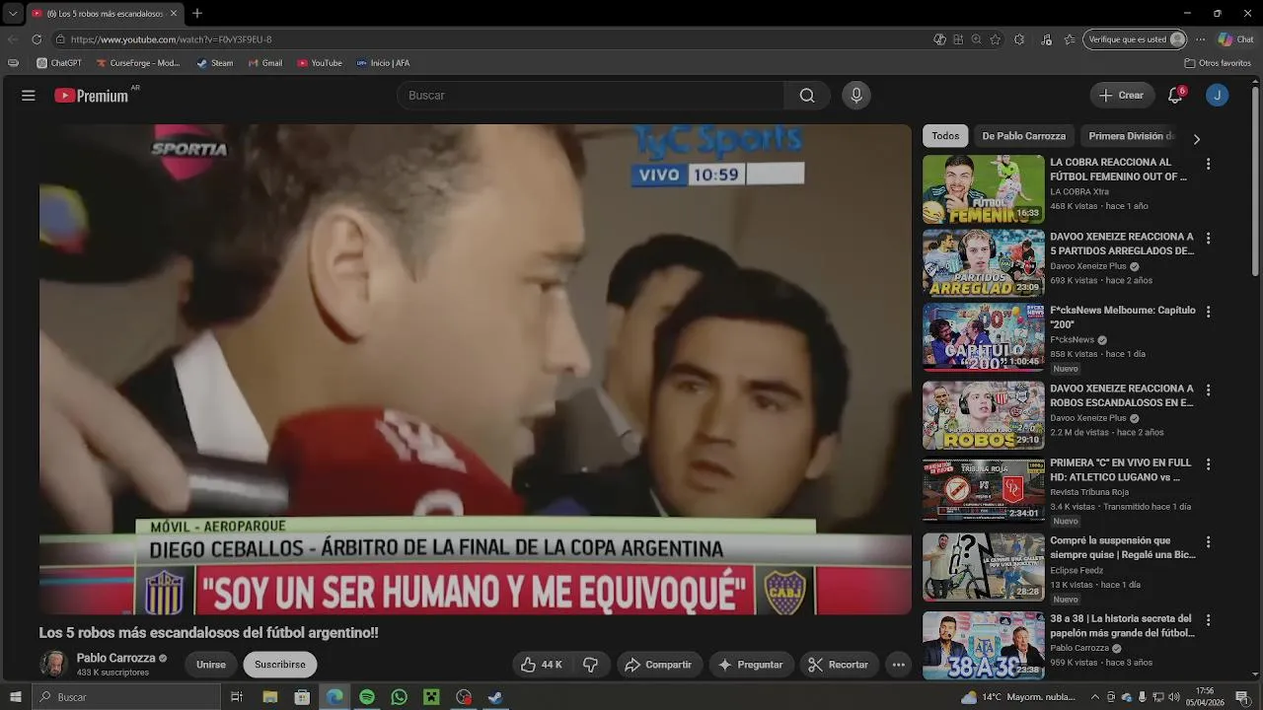1263x710 pixels.
Task: Open Pablo Carrozza channel name link
Action: pyautogui.click(x=115, y=658)
